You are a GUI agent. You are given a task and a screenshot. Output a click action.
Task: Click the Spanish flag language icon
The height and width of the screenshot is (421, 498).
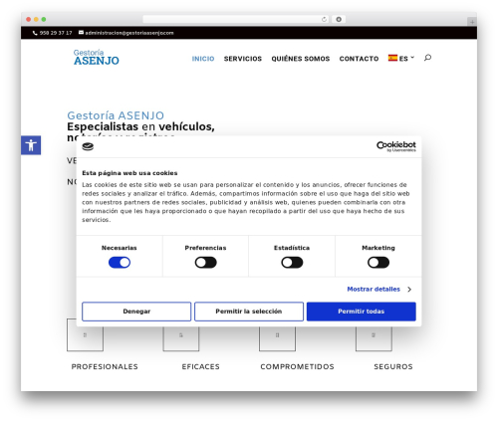click(x=392, y=58)
